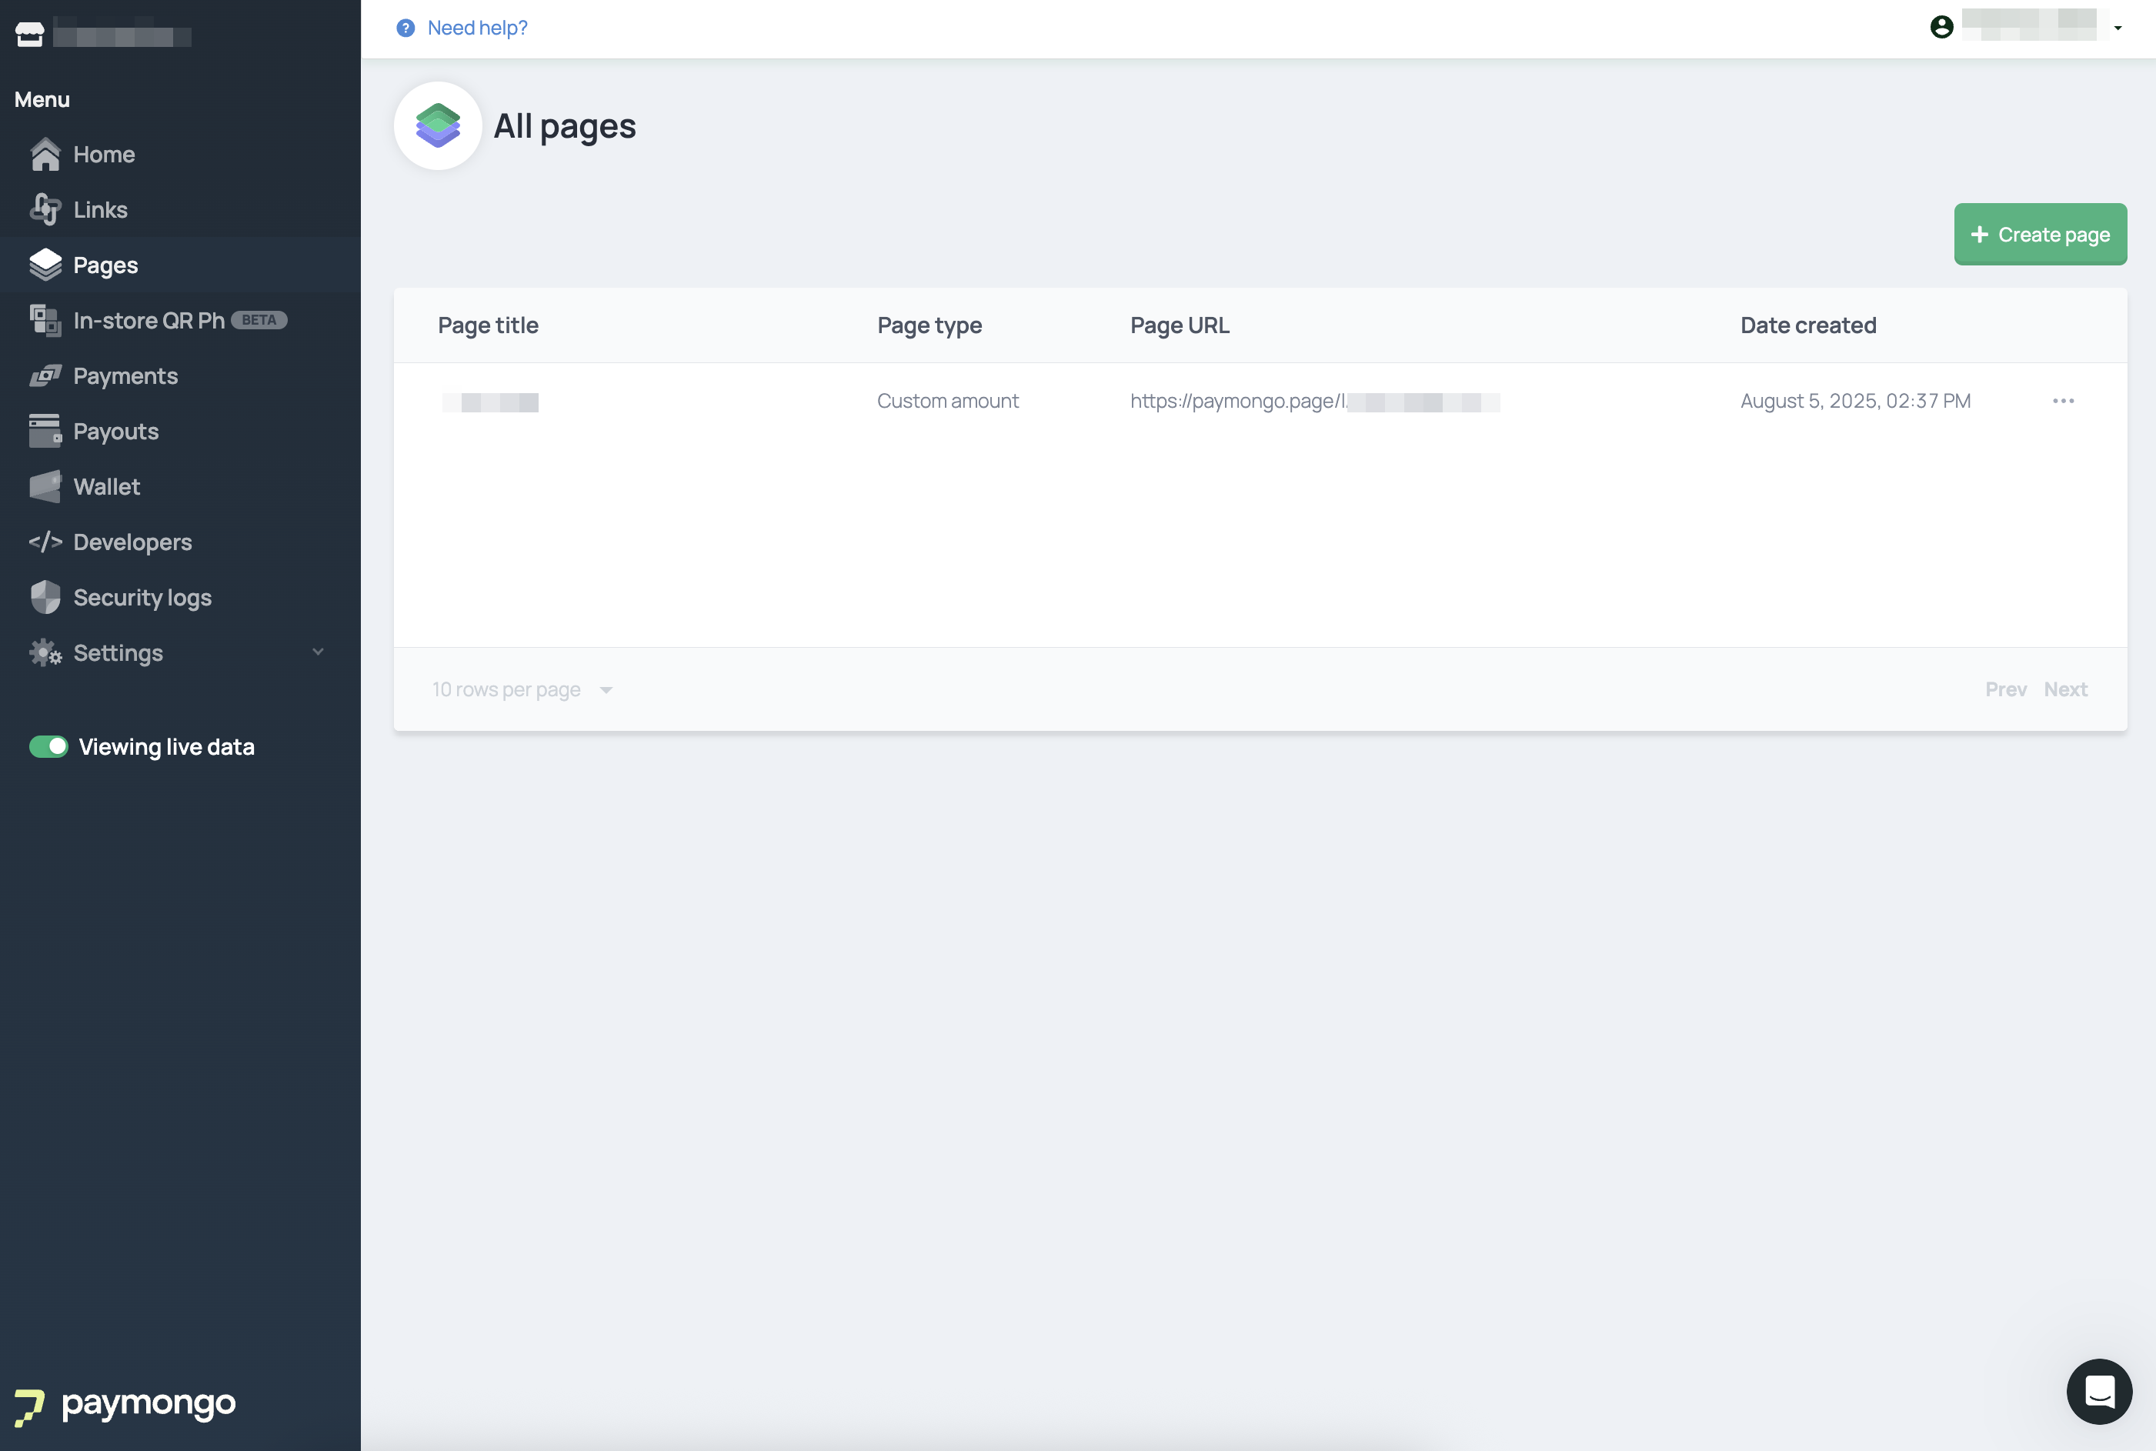Go to Payments in sidebar
Image resolution: width=2156 pixels, height=1451 pixels.
[x=125, y=375]
